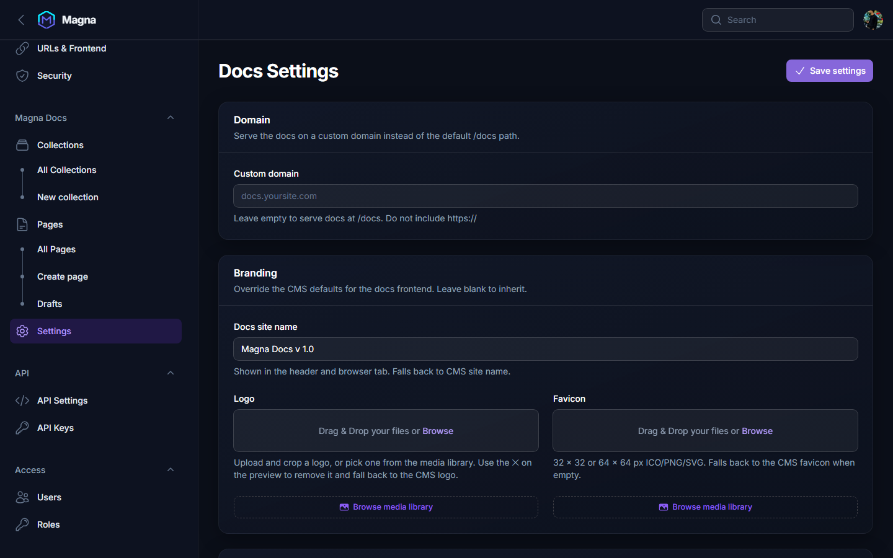Select the active Settings menu item
The height and width of the screenshot is (558, 893).
[96, 331]
